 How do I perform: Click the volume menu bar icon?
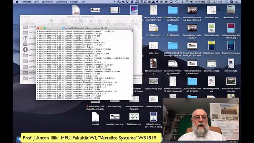pos(192,2)
